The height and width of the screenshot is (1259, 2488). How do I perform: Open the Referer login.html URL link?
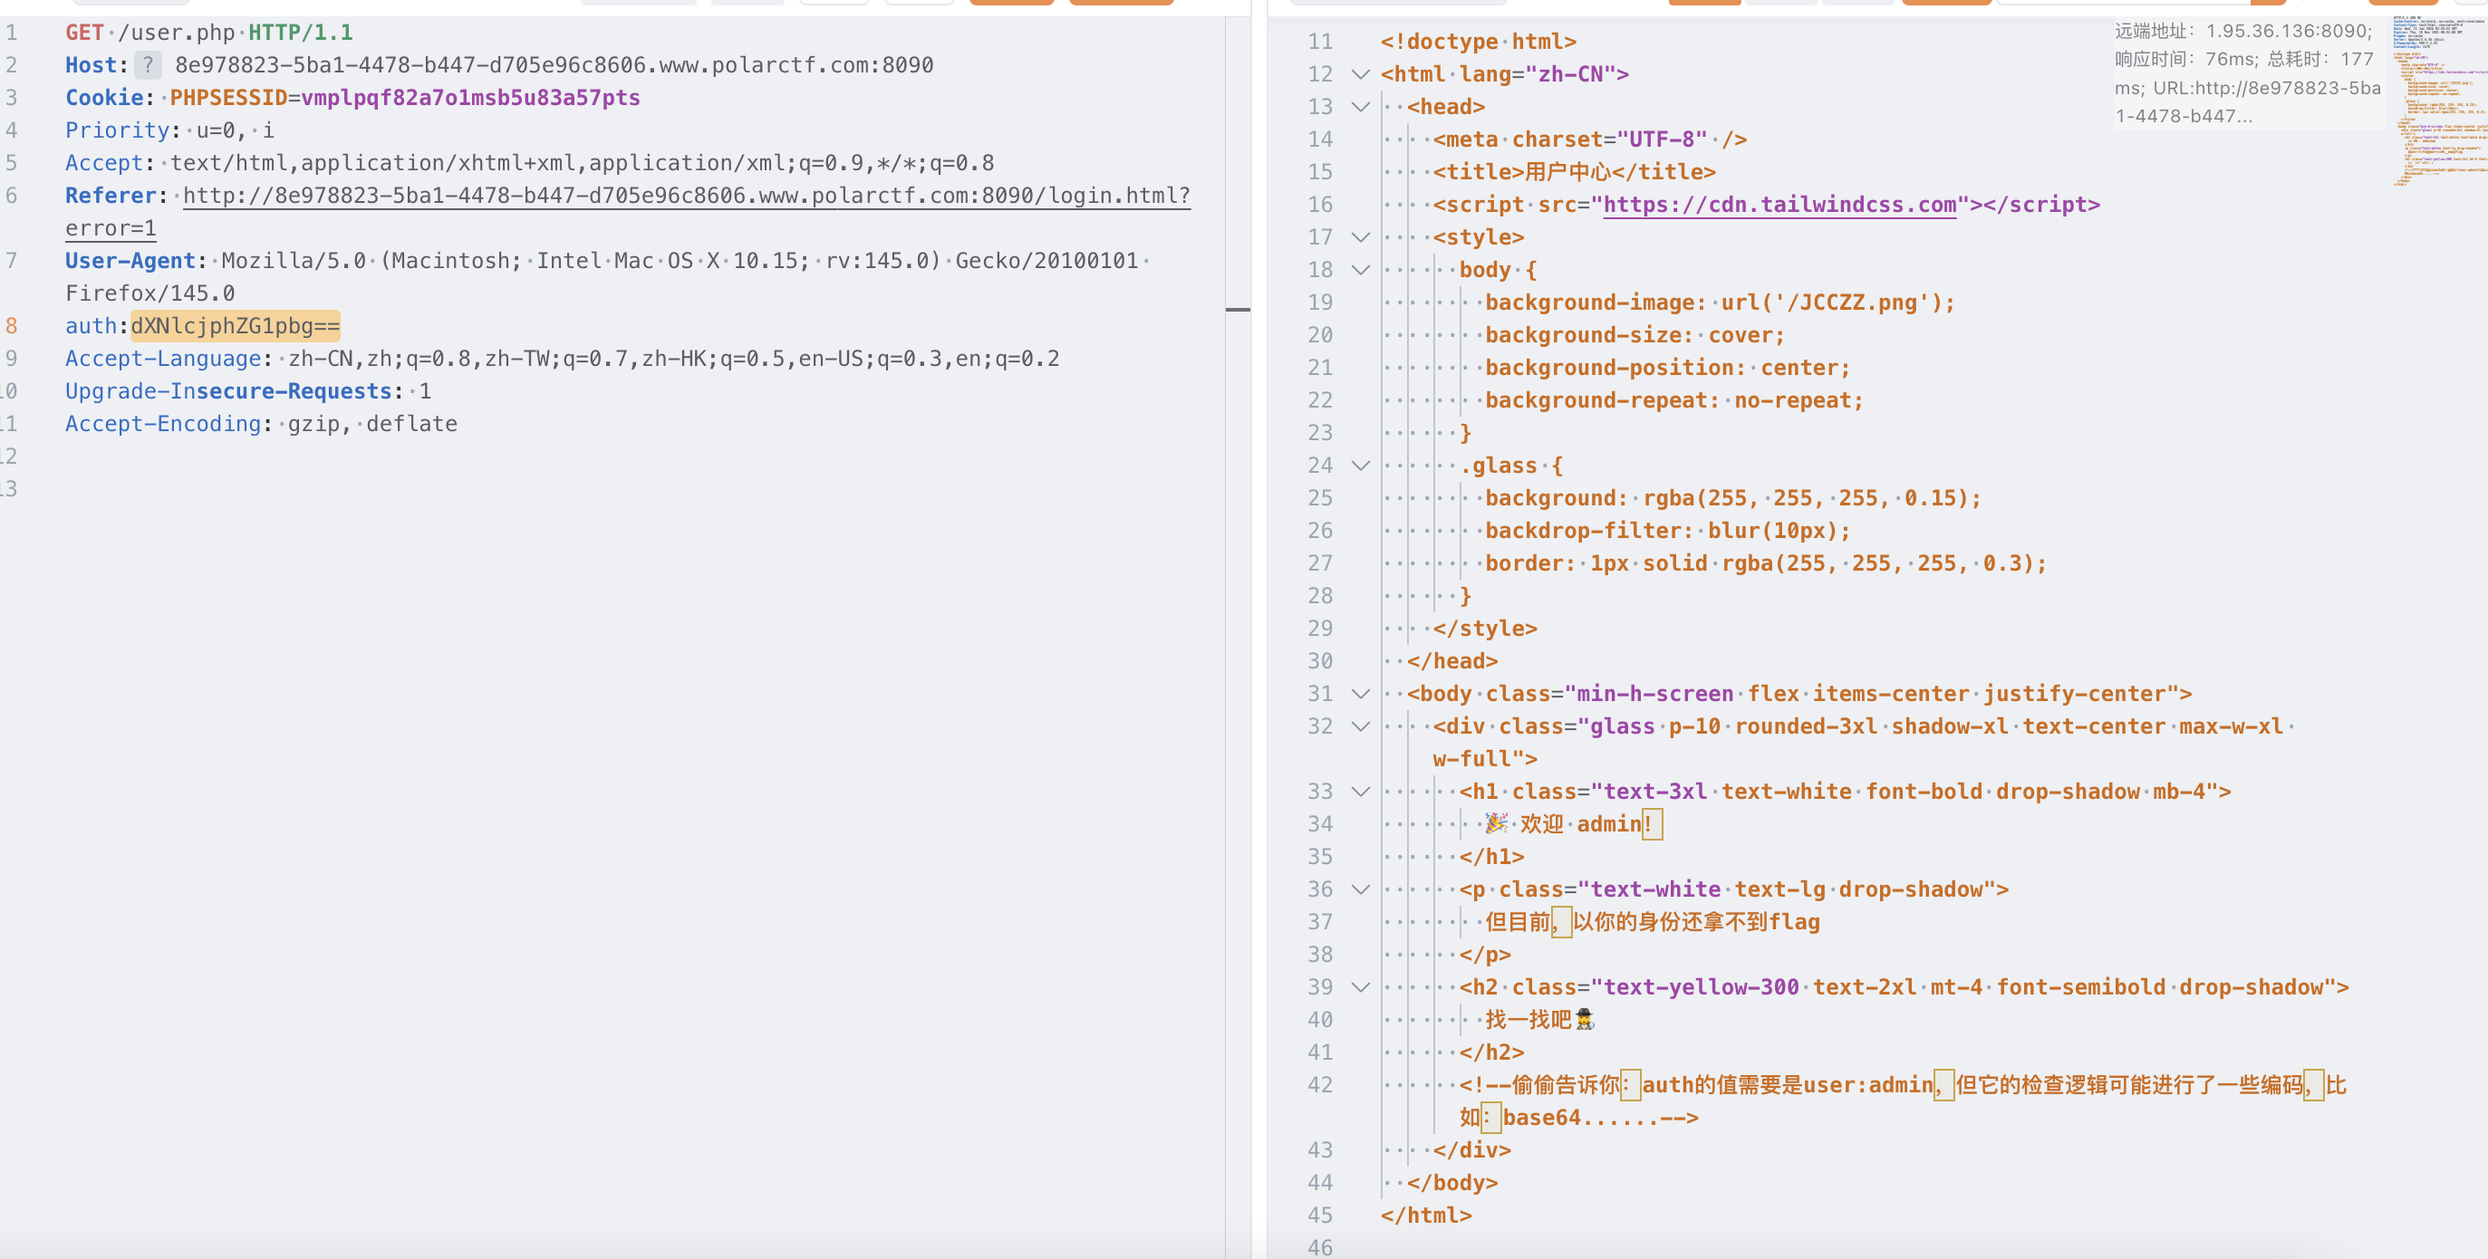[686, 196]
